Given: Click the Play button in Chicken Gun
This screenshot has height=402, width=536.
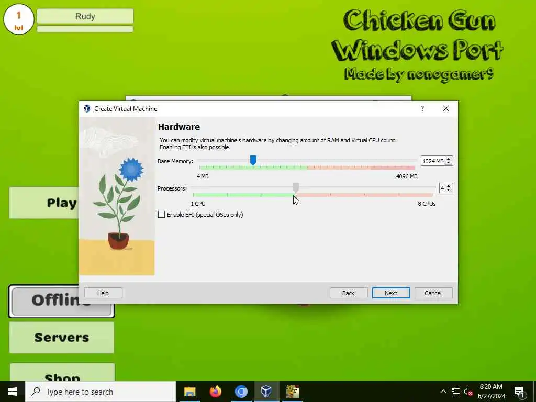Looking at the screenshot, I should coord(44,203).
